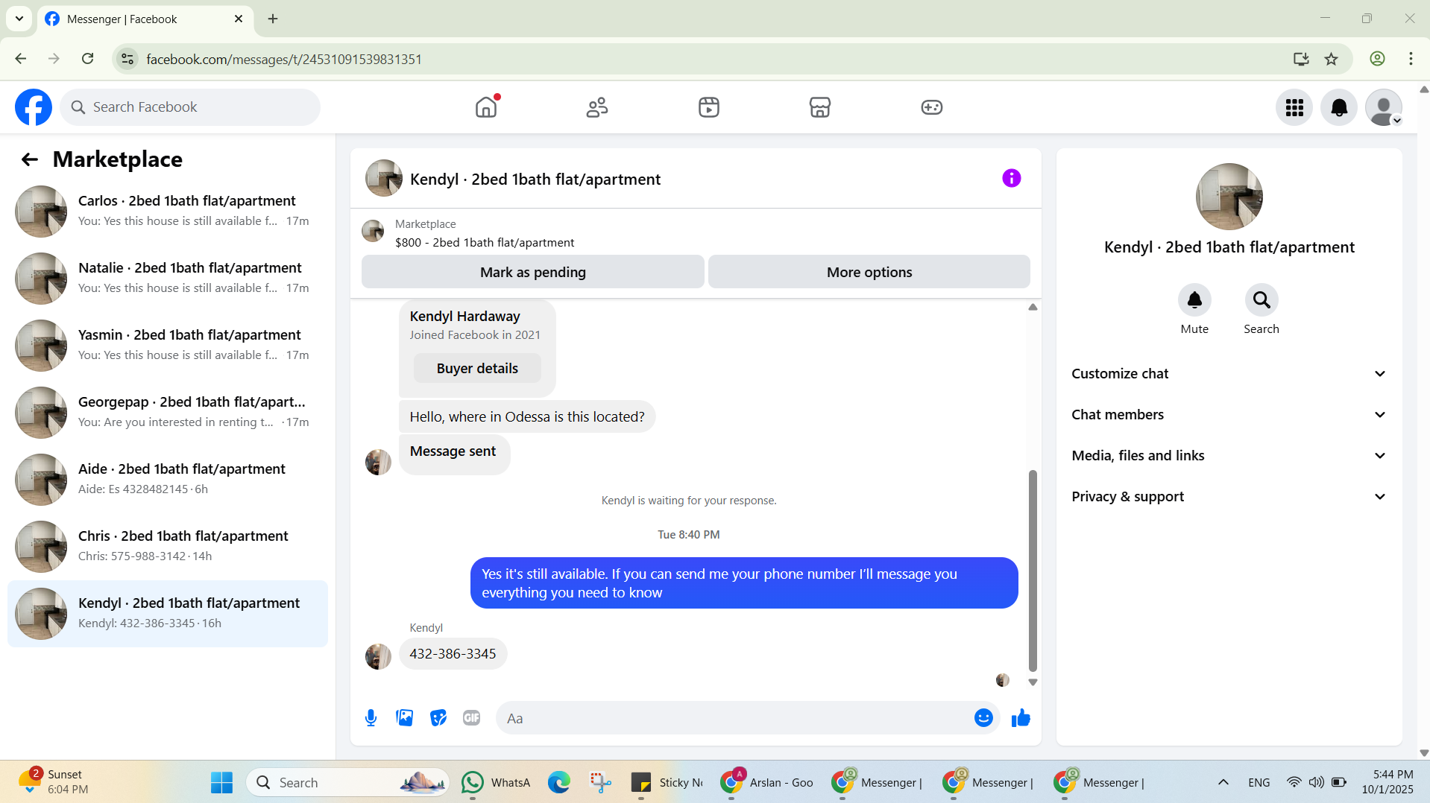
Task: Open the Facebook Home icon
Action: pos(486,107)
